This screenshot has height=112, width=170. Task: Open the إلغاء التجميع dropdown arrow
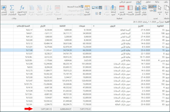pos(36,14)
